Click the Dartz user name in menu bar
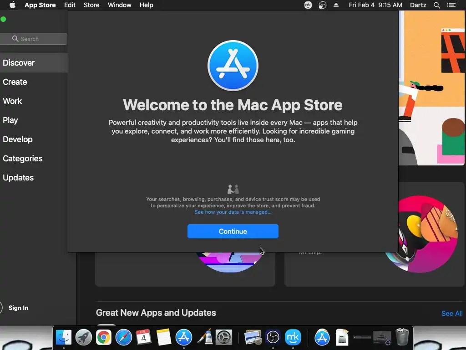 coord(418,5)
